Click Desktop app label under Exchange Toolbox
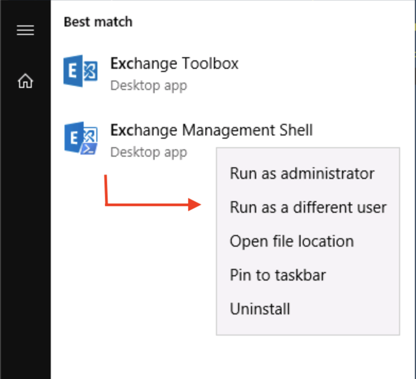 click(x=149, y=85)
